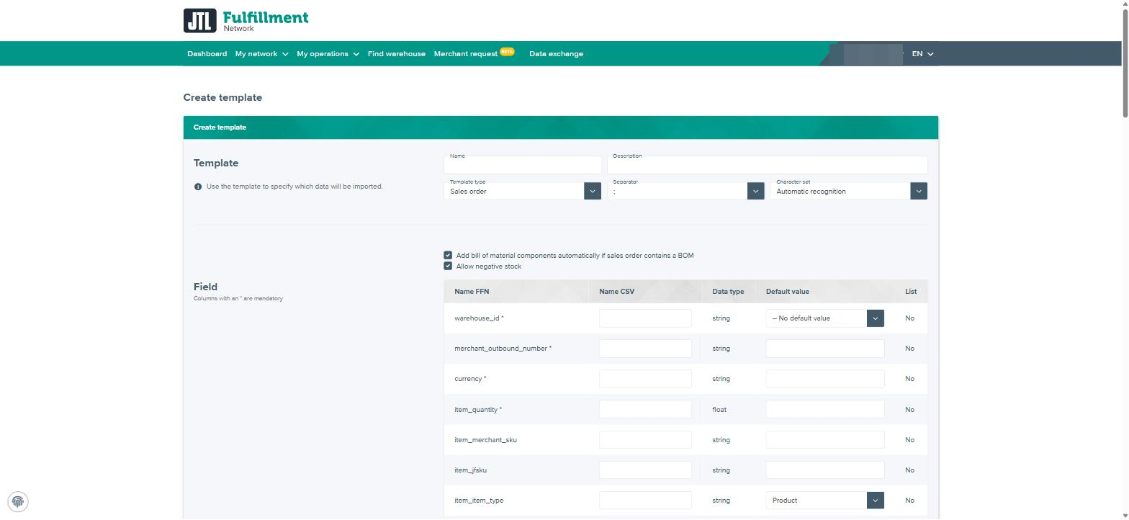Click the Name CSV column header
This screenshot has width=1129, height=520.
(617, 292)
